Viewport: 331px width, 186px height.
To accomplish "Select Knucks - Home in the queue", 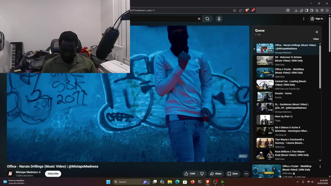I will 285,96.
